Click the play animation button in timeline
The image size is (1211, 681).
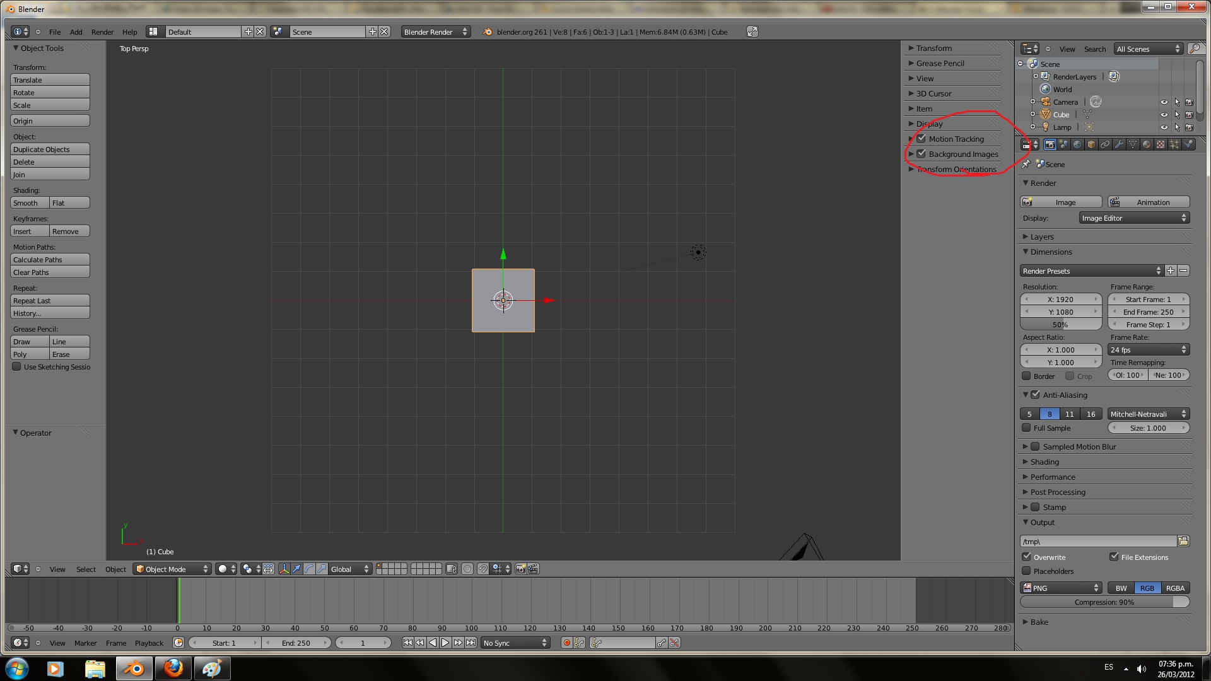[x=445, y=643]
